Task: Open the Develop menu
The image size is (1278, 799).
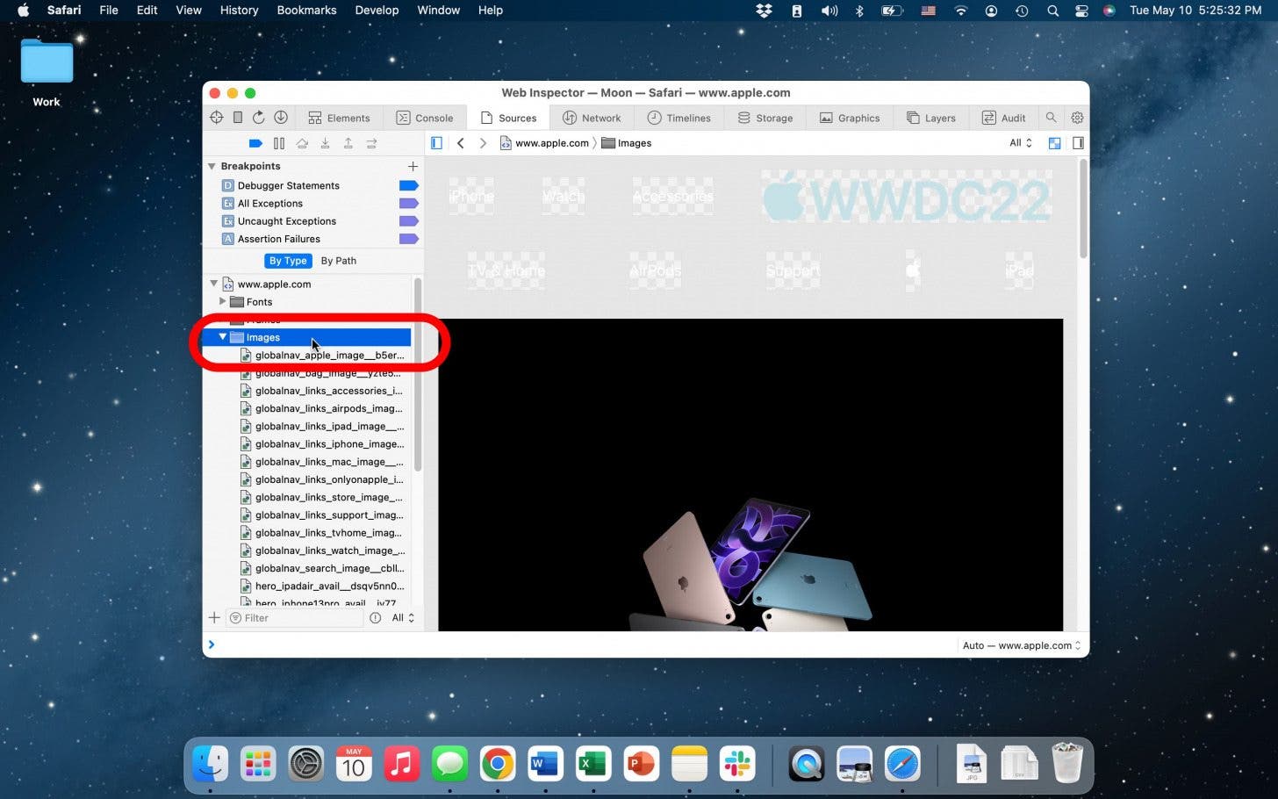Action: (x=377, y=11)
